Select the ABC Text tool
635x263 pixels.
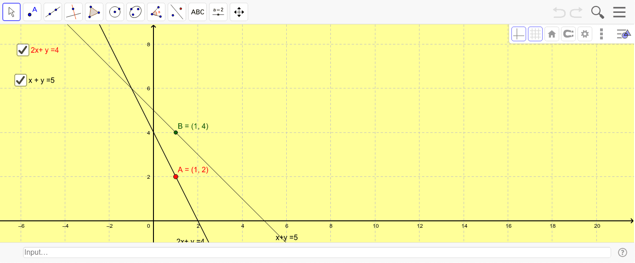(x=198, y=12)
